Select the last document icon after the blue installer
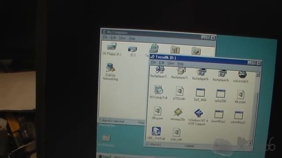This screenshot has width=282, height=158. click(x=176, y=133)
